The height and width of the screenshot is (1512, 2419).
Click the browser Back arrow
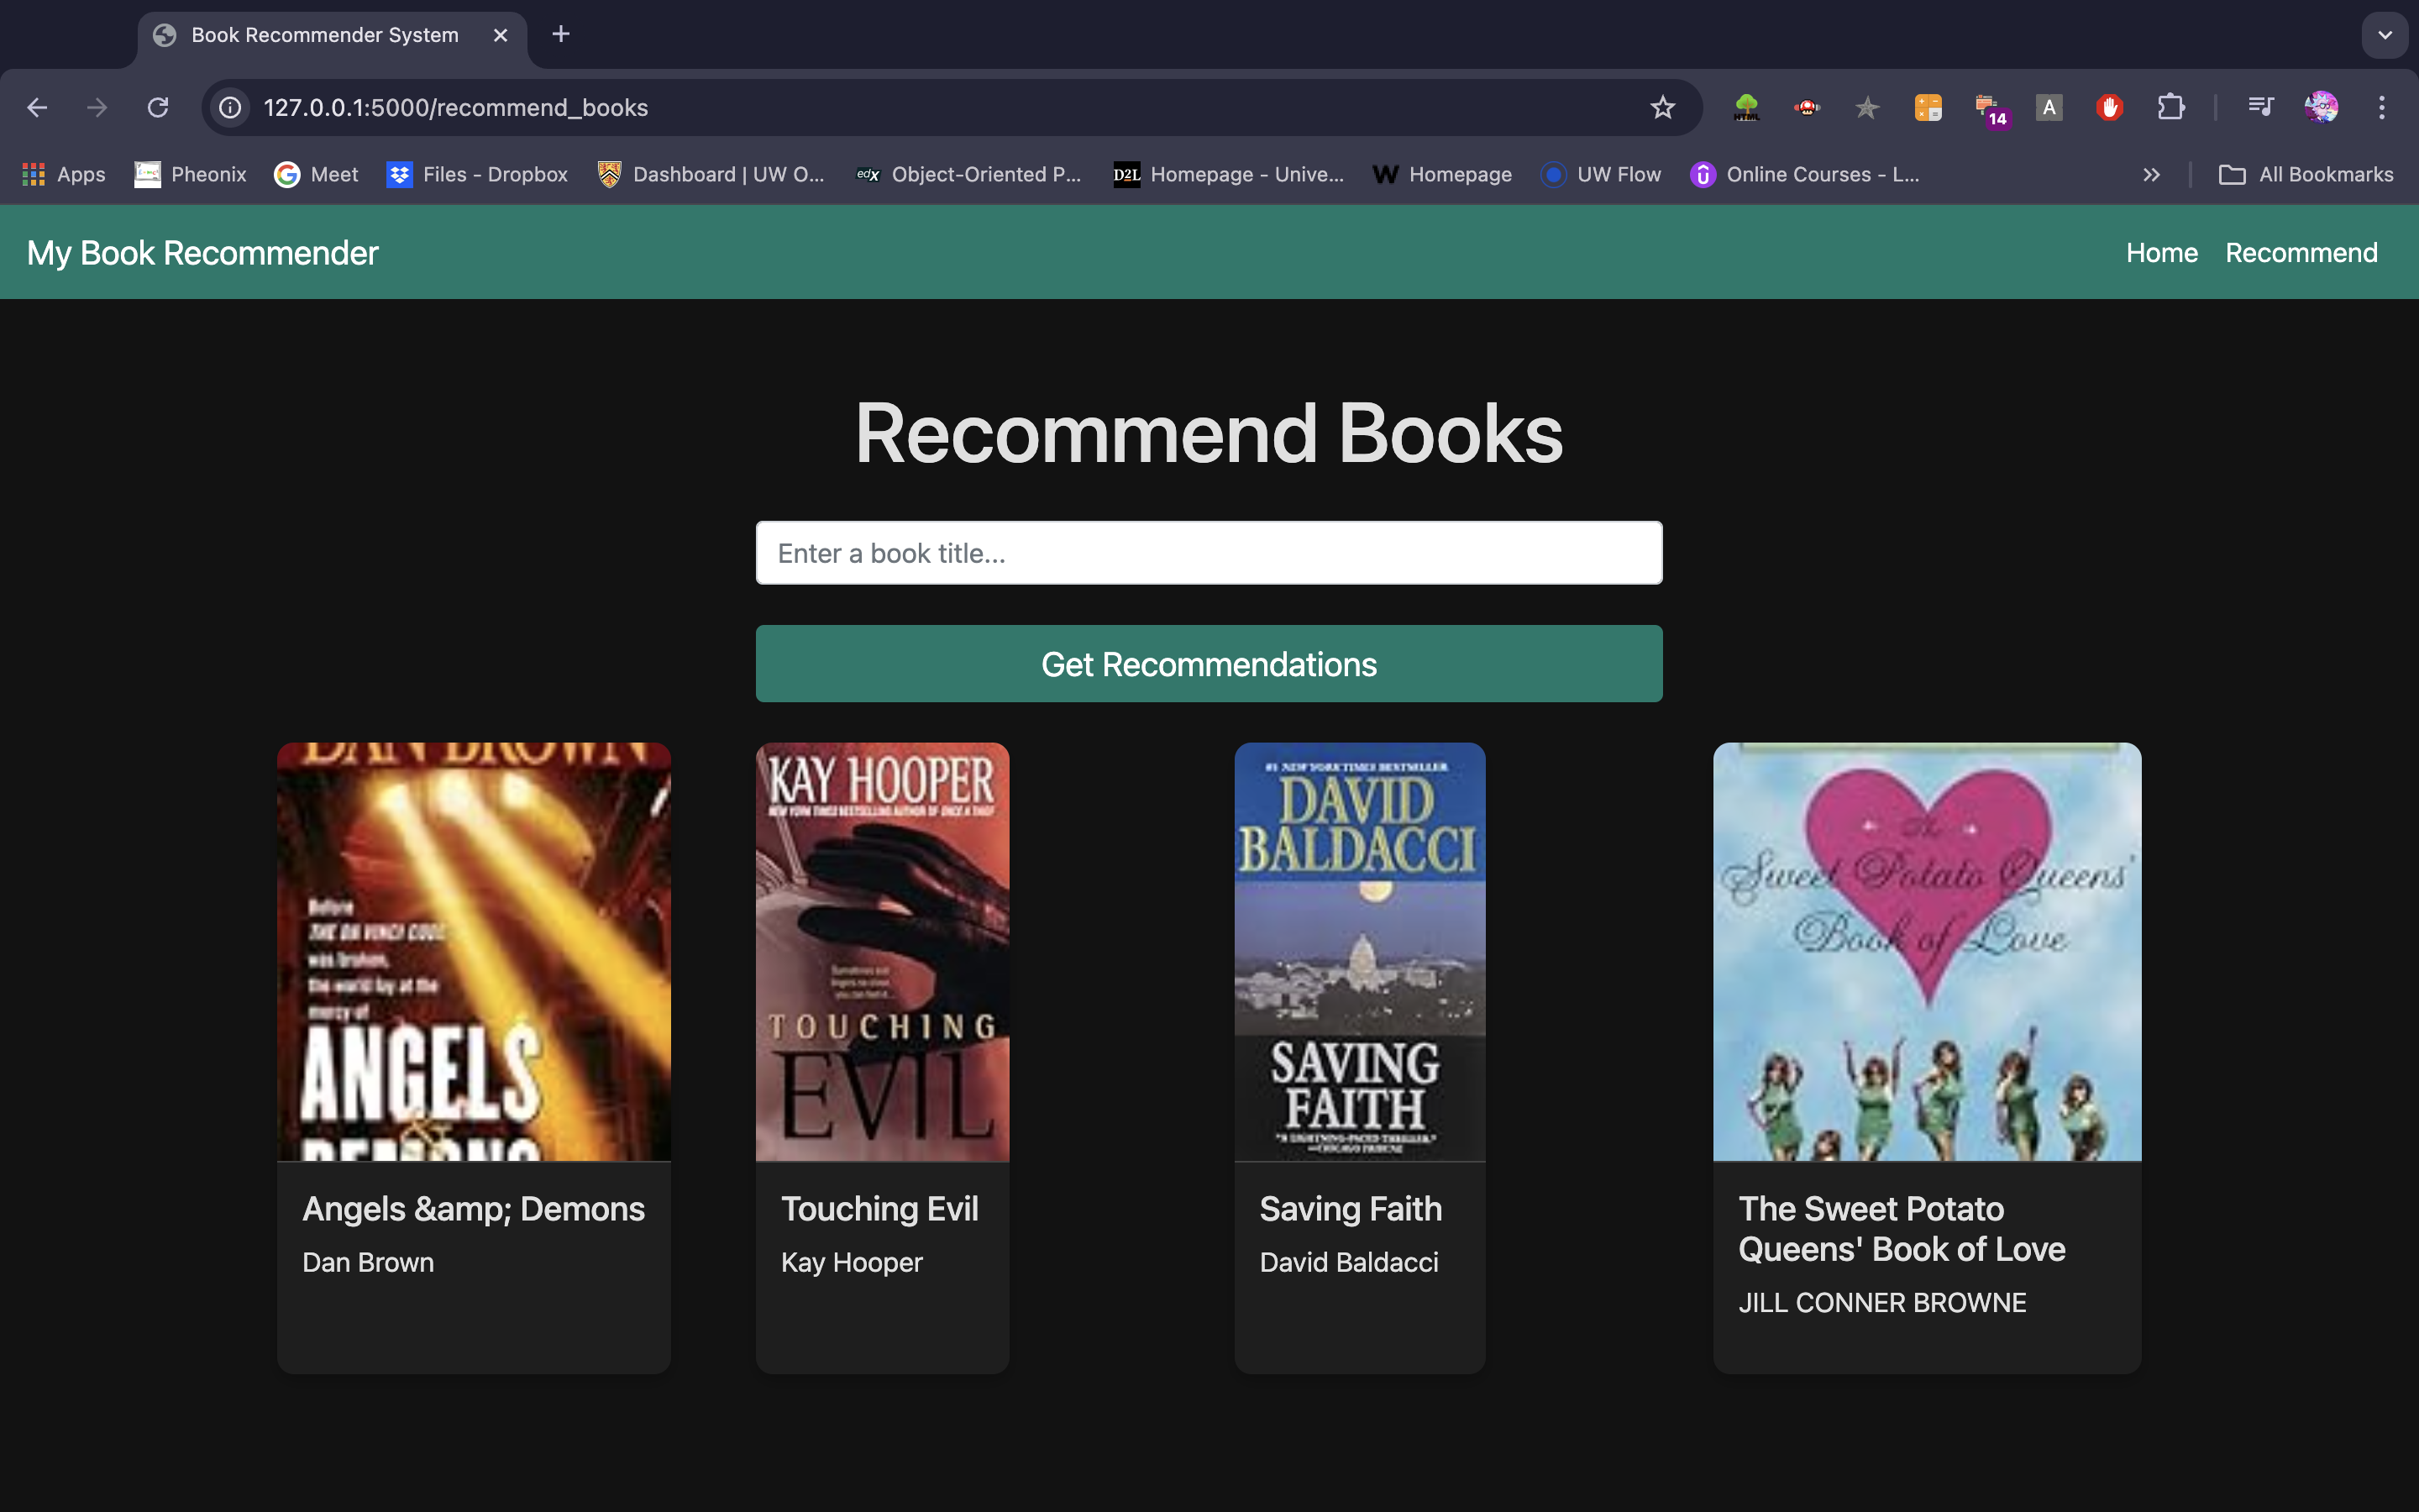[x=37, y=107]
